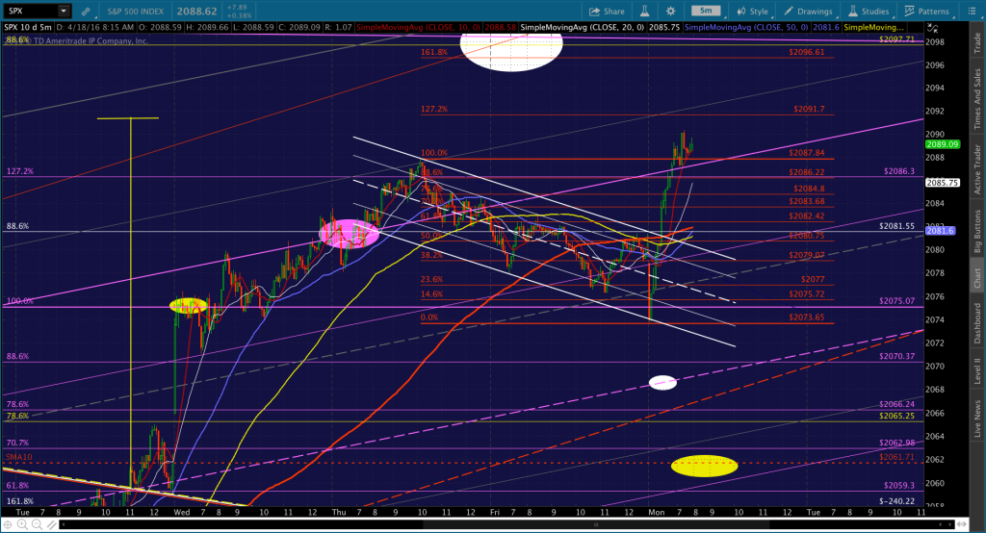Click the collapse studies icon above price axis
986x533 pixels.
click(x=932, y=28)
